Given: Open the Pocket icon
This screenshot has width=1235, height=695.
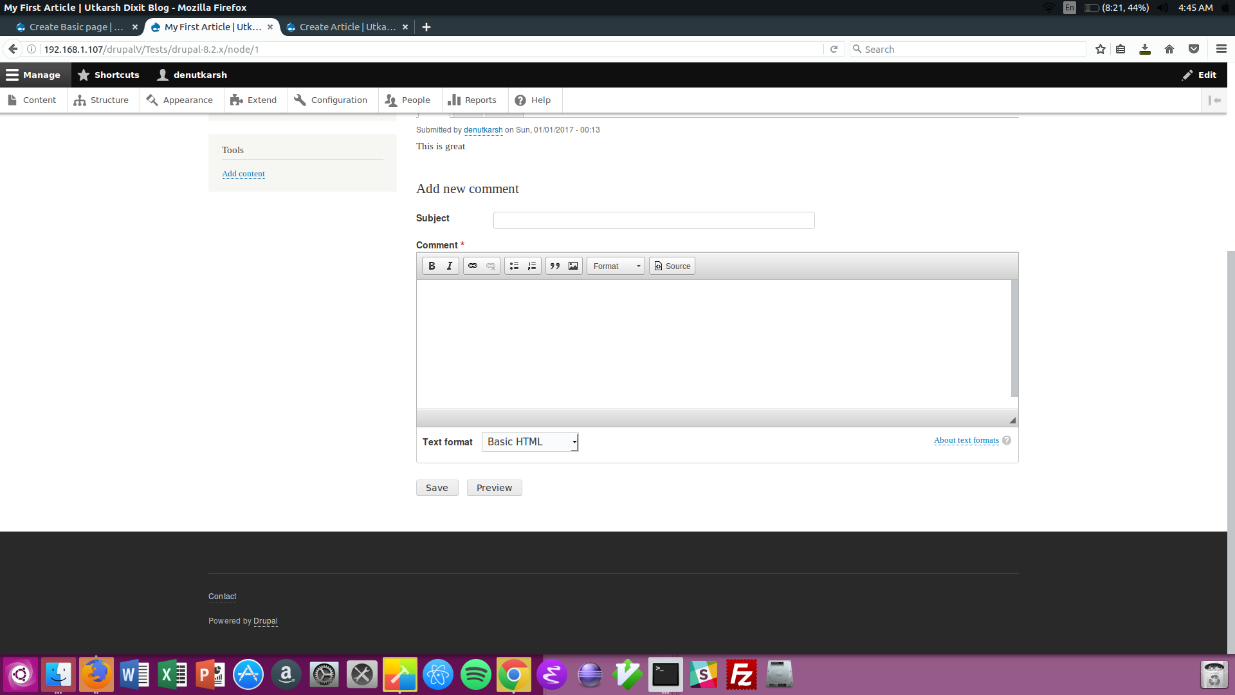Looking at the screenshot, I should (x=1194, y=49).
